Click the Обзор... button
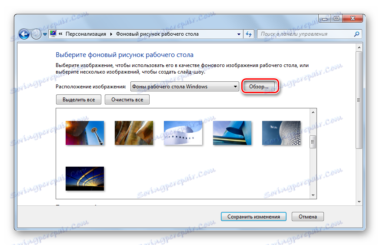Screen dimensions: 380x245 (x=259, y=87)
